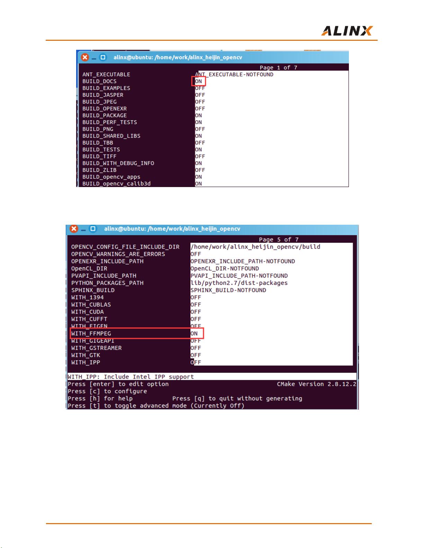Image resolution: width=424 pixels, height=548 pixels.
Task: Toggle the BUILD_DOCS ON value
Action: (198, 81)
